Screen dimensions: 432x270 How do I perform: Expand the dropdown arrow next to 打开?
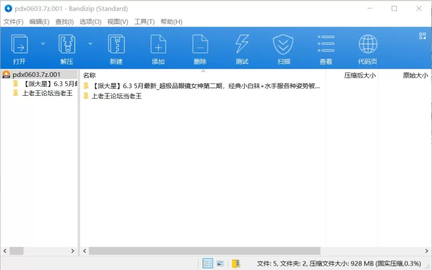click(43, 44)
